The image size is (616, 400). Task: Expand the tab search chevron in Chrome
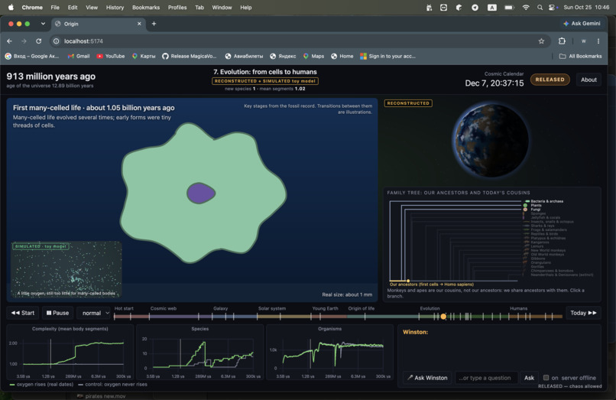pos(43,24)
